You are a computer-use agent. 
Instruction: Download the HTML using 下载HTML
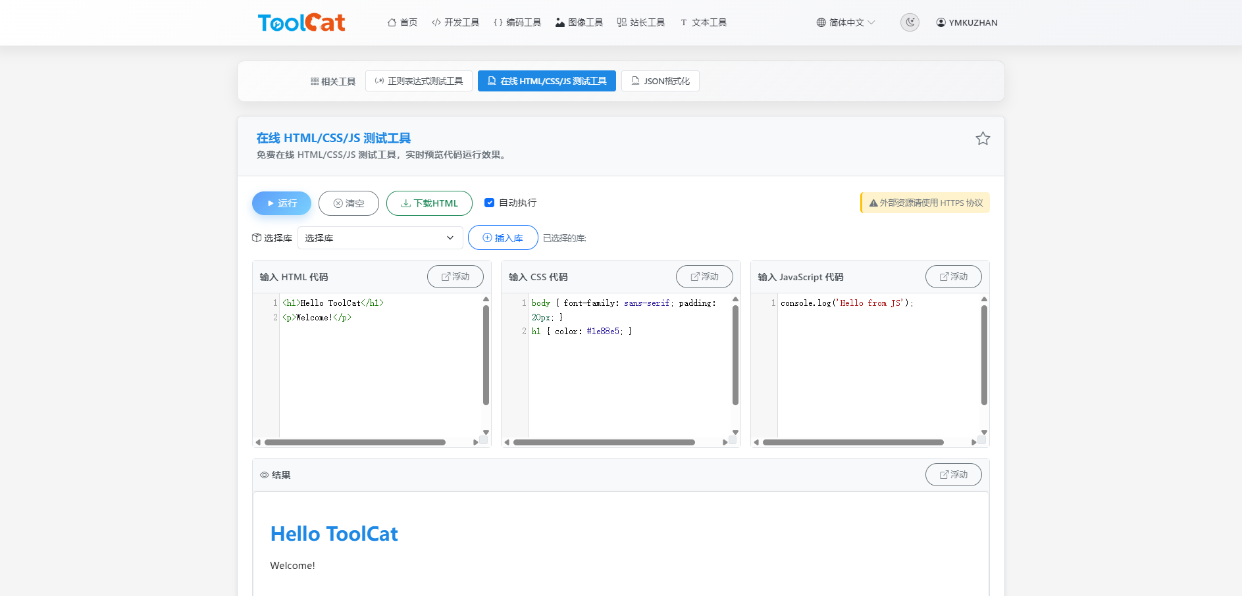click(429, 203)
